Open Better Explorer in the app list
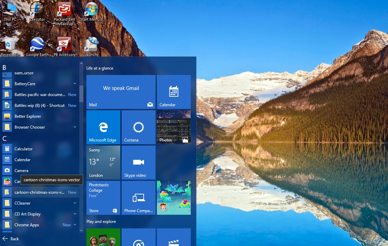 (x=41, y=116)
